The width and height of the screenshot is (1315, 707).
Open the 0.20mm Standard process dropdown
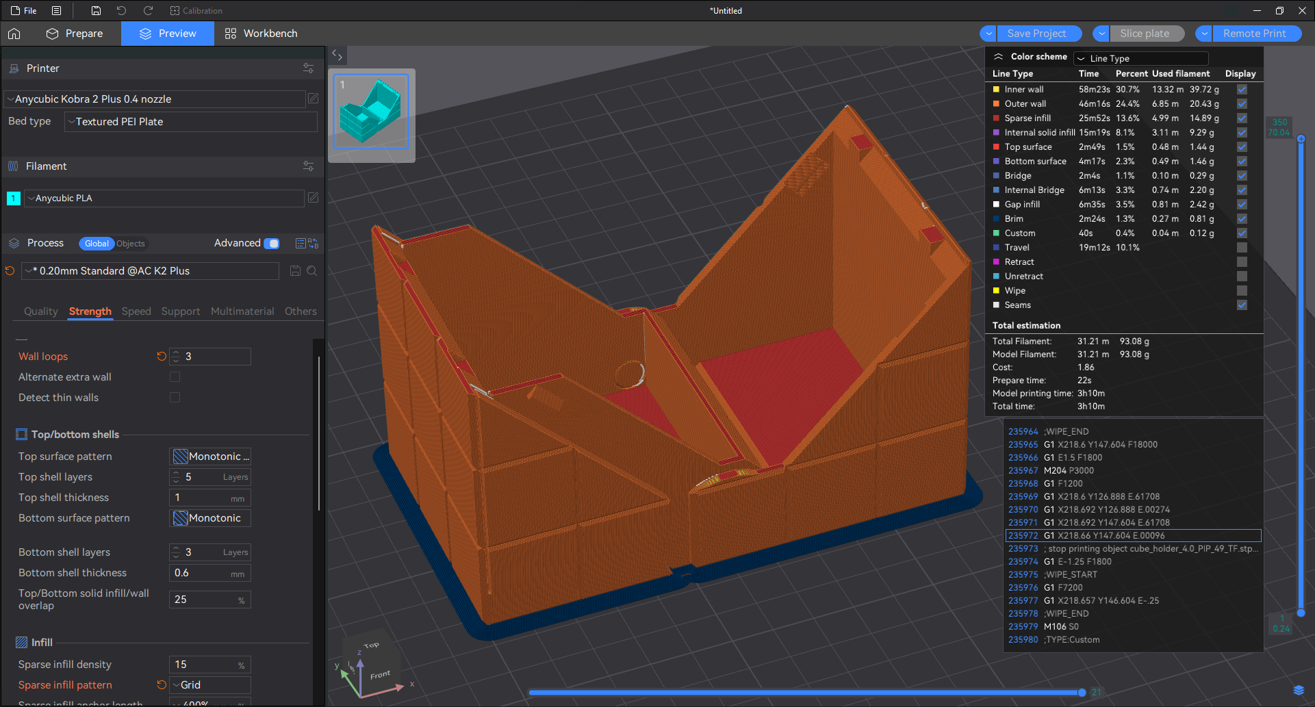click(x=151, y=271)
